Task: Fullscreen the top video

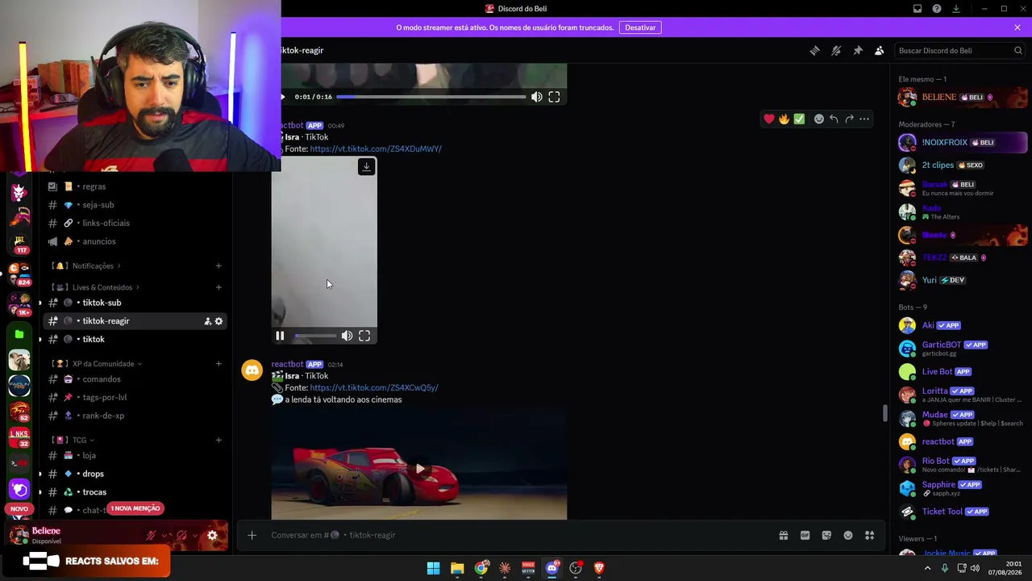Action: 554,97
